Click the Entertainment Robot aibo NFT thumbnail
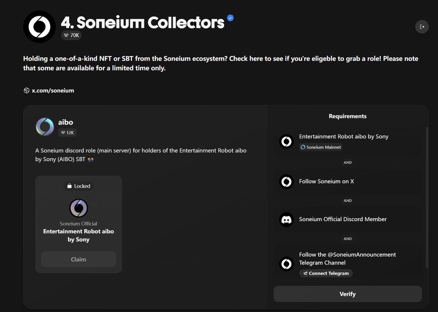The width and height of the screenshot is (438, 312). click(78, 208)
